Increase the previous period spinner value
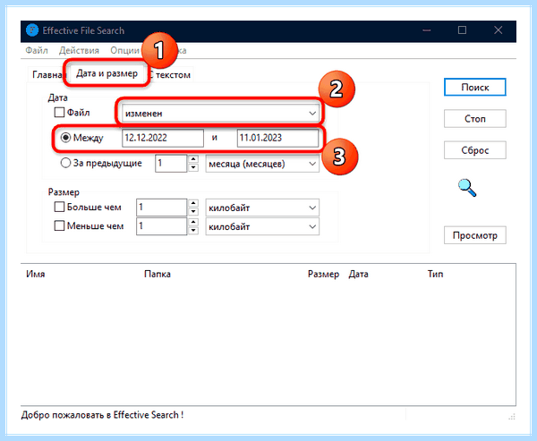Image resolution: width=537 pixels, height=441 pixels. [x=193, y=159]
